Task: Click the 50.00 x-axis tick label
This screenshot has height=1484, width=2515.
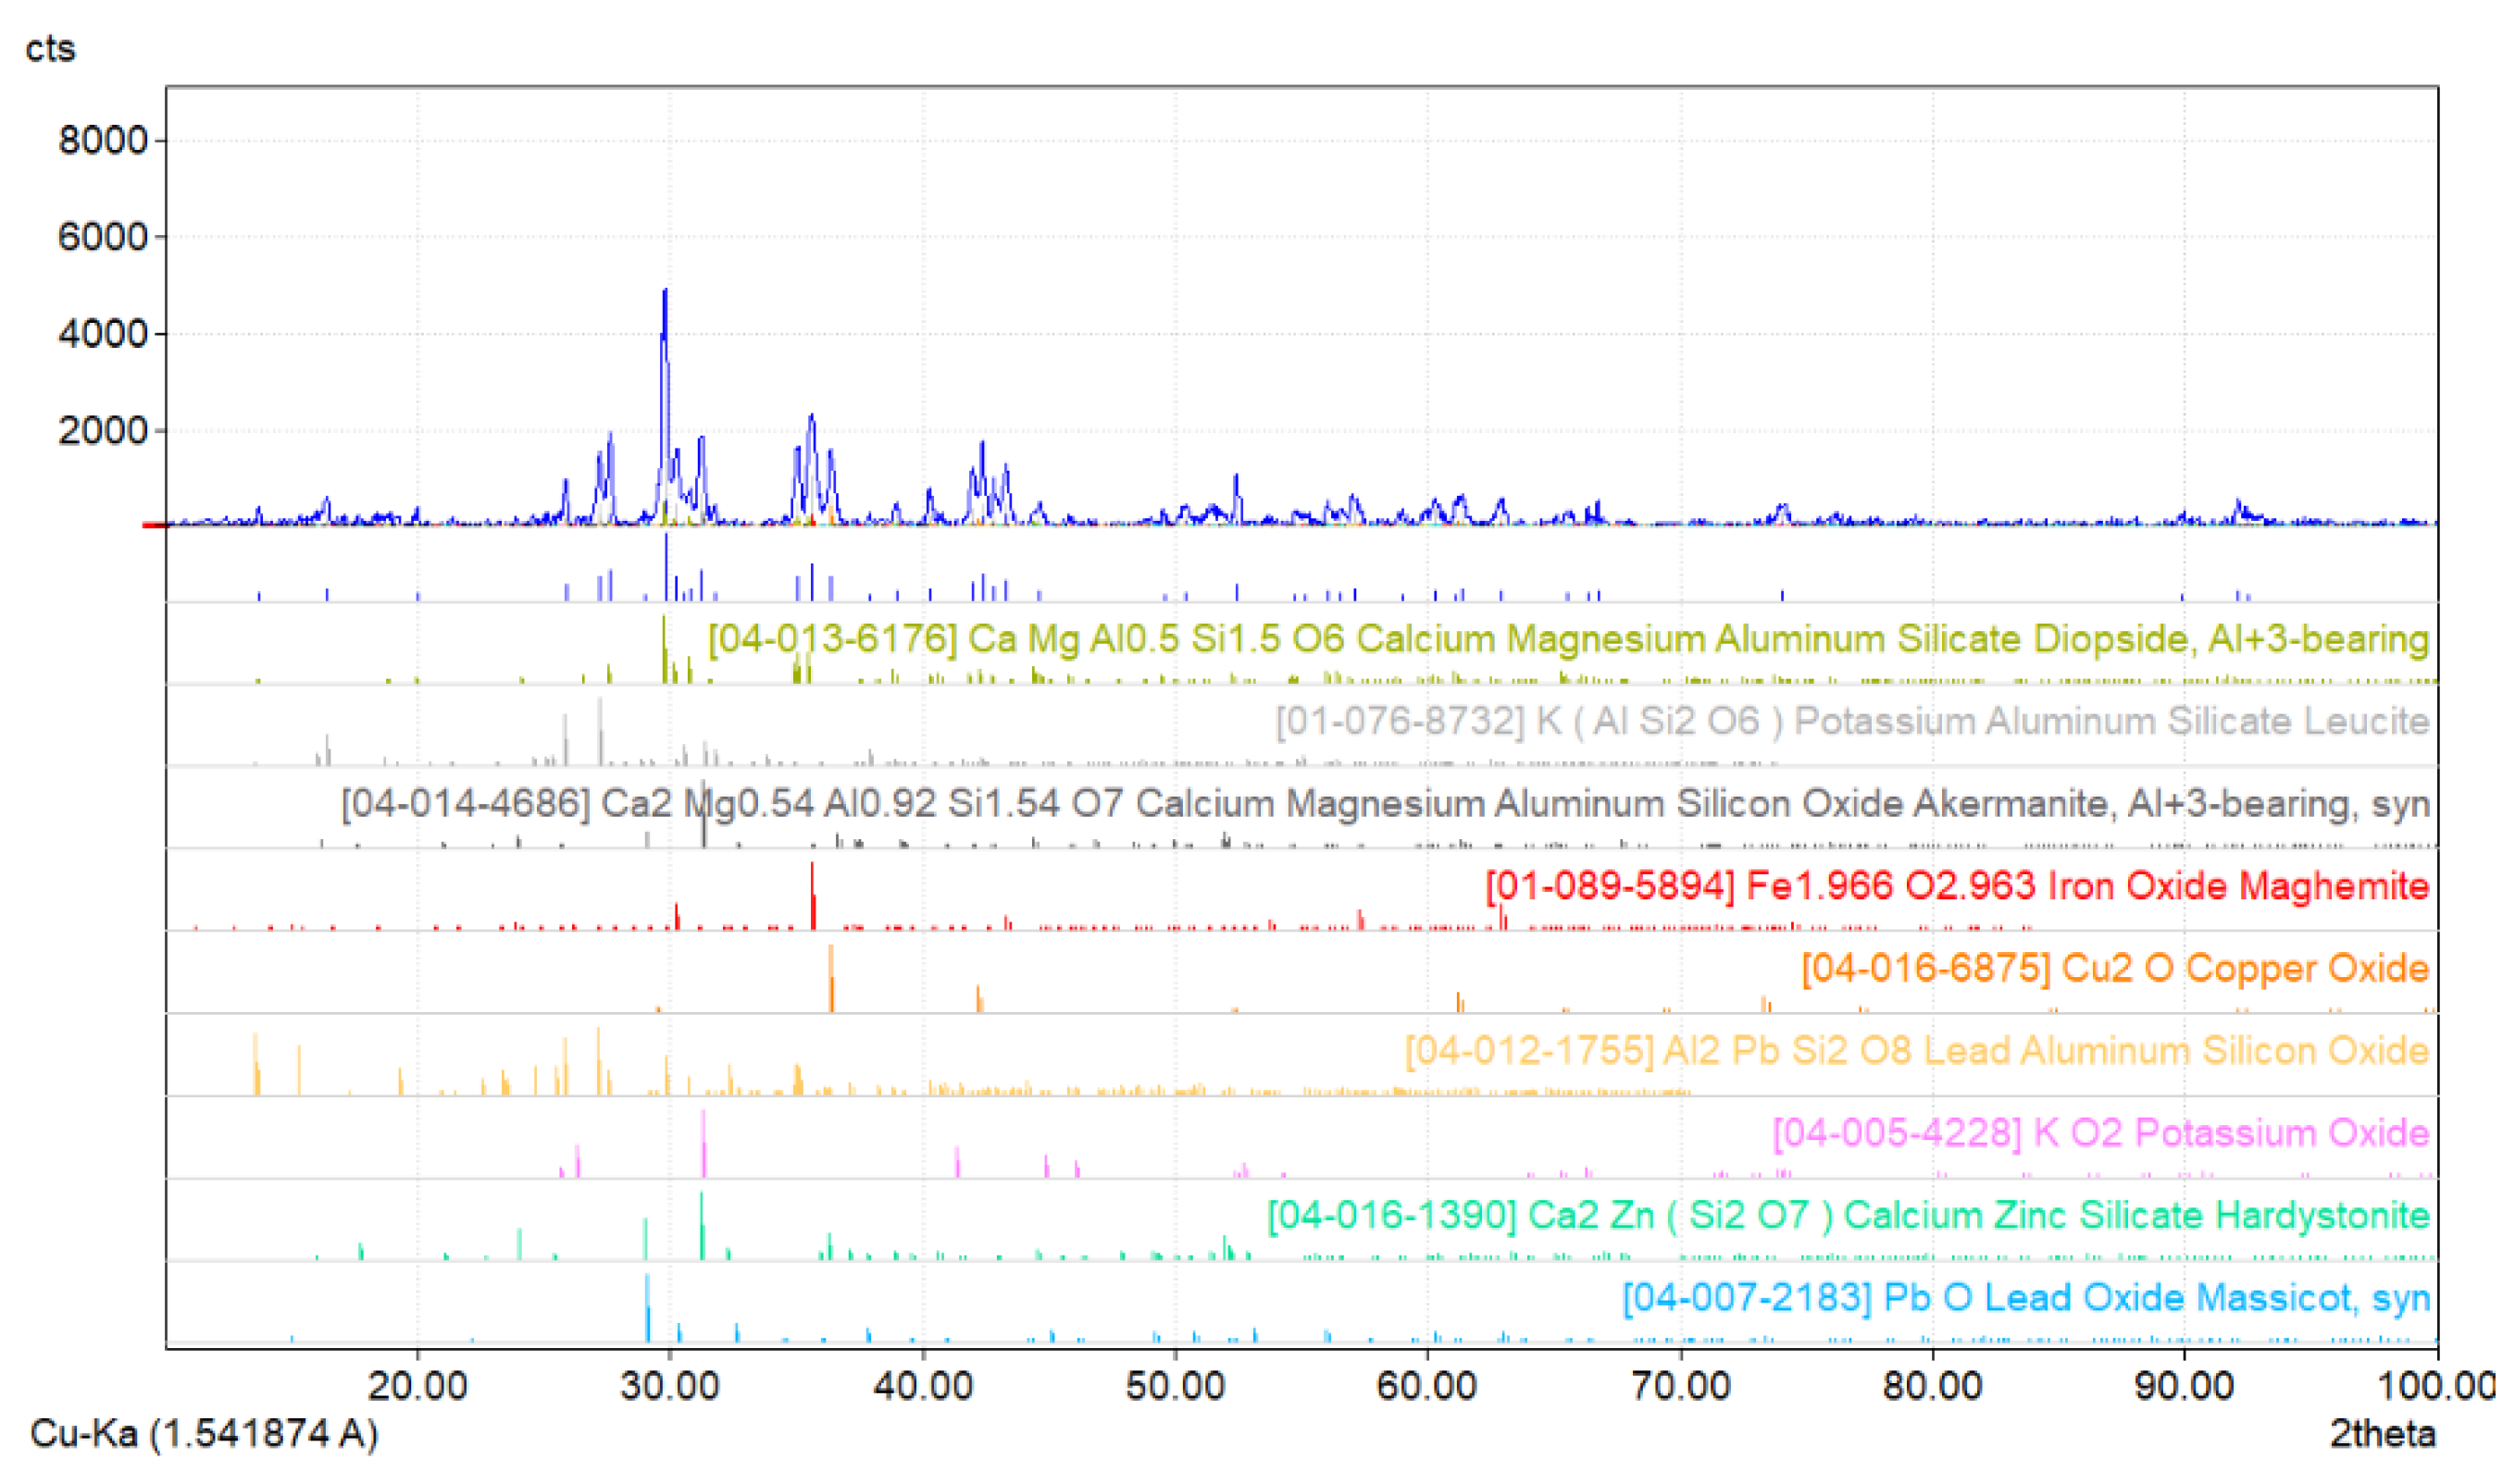Action: pos(1175,1386)
